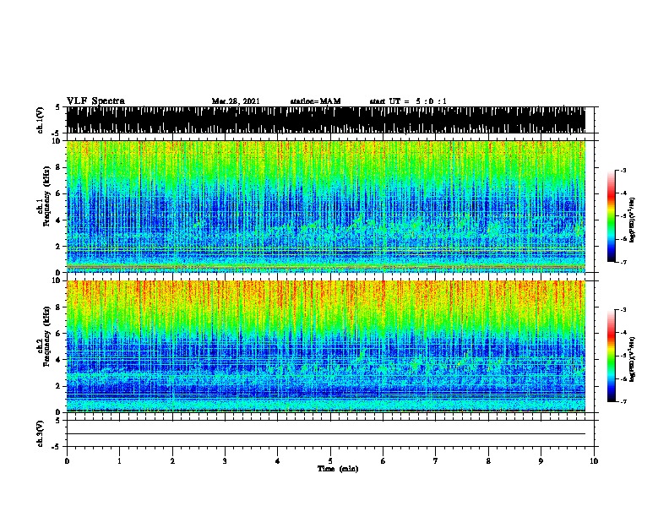
Task: Click time axis tick label "3"
Action: coord(225,460)
